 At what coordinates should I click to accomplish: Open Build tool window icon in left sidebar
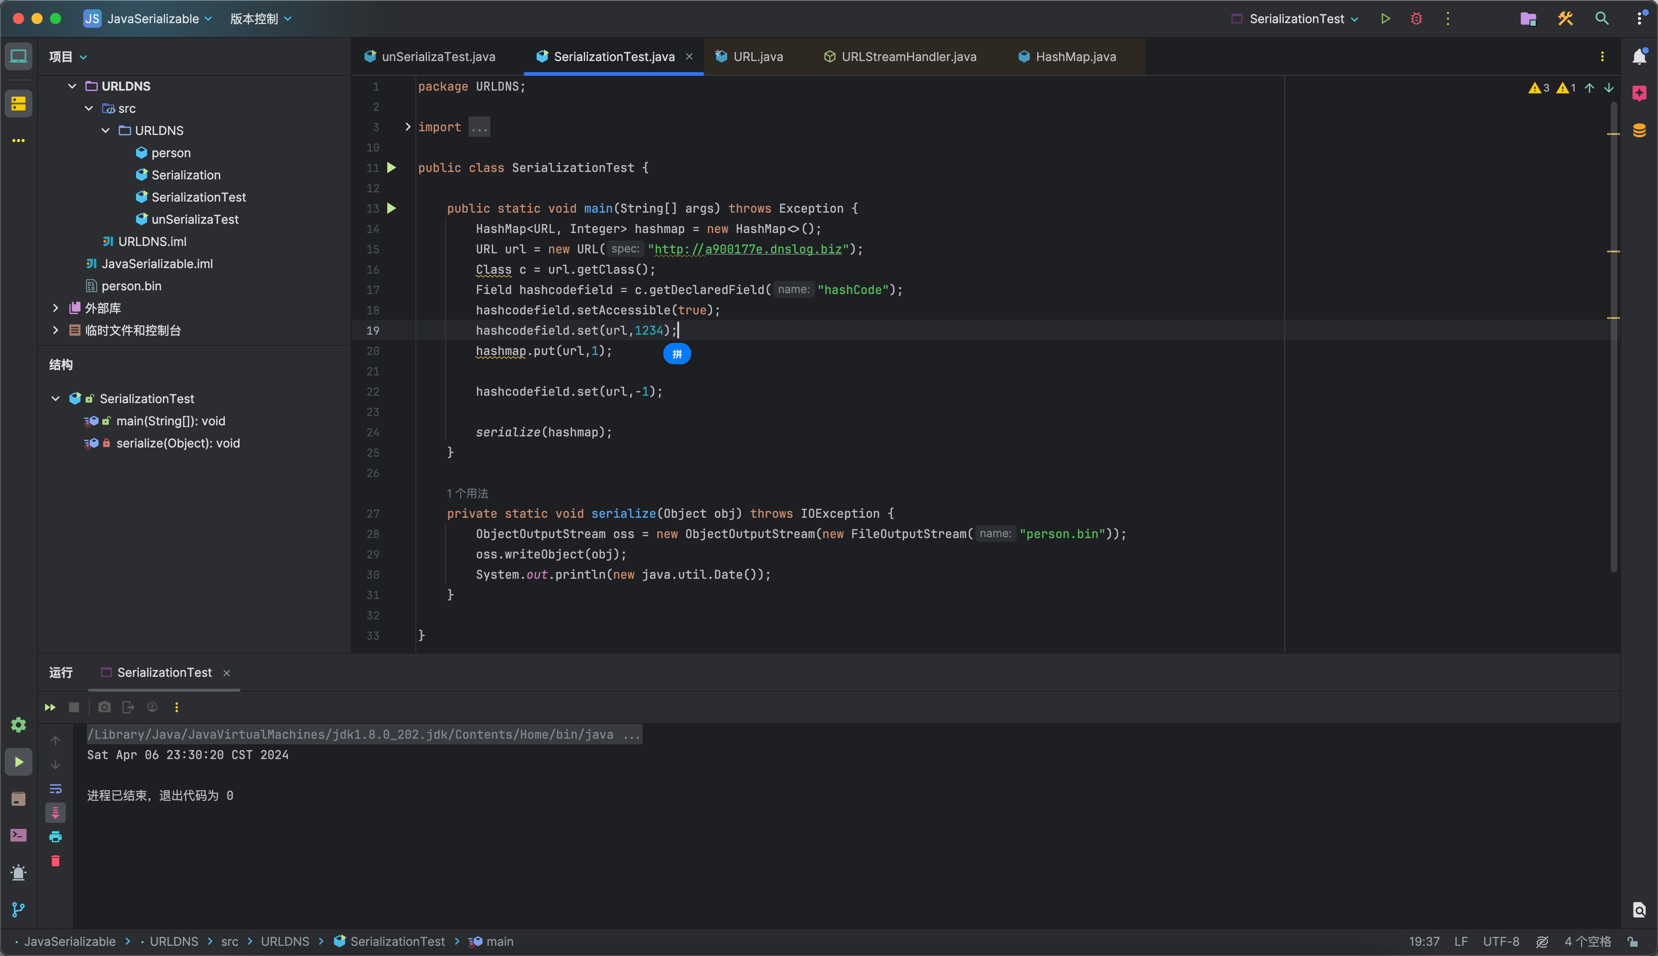pos(19,798)
